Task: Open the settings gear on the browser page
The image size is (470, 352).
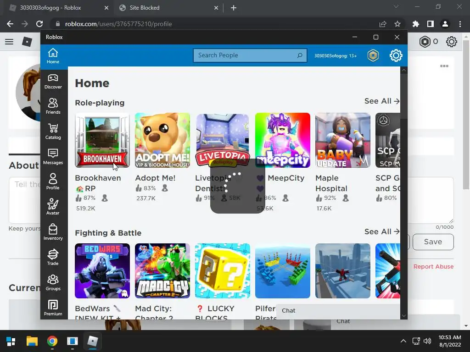Action: tap(452, 42)
